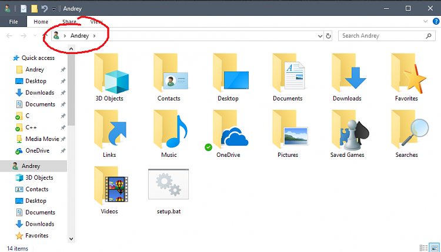441x252 pixels.
Task: Open the recent locations dropdown arrow
Action: (x=35, y=36)
